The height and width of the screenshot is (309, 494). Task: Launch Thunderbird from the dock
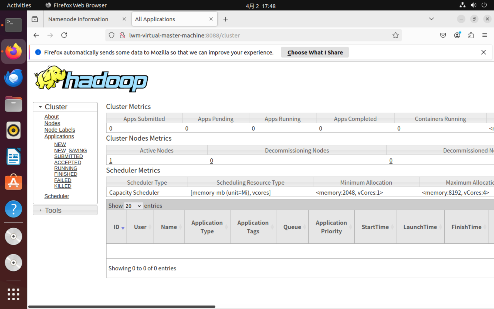[x=13, y=78]
